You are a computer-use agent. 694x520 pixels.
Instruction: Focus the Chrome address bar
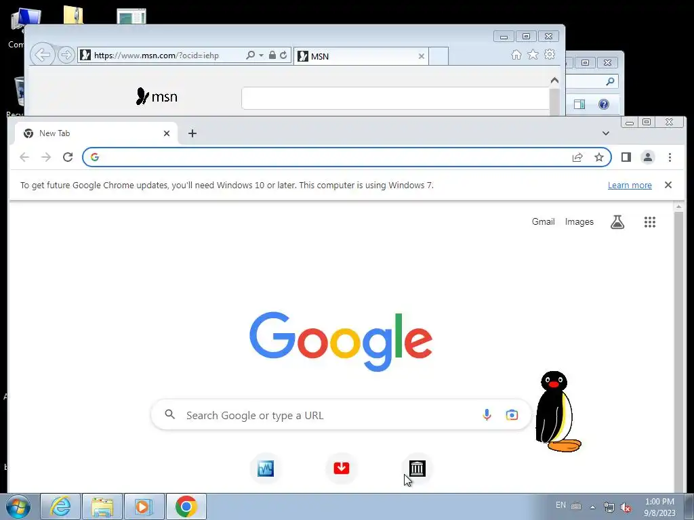pos(335,157)
